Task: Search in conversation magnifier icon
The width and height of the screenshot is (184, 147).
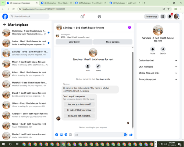Action: [163, 49]
